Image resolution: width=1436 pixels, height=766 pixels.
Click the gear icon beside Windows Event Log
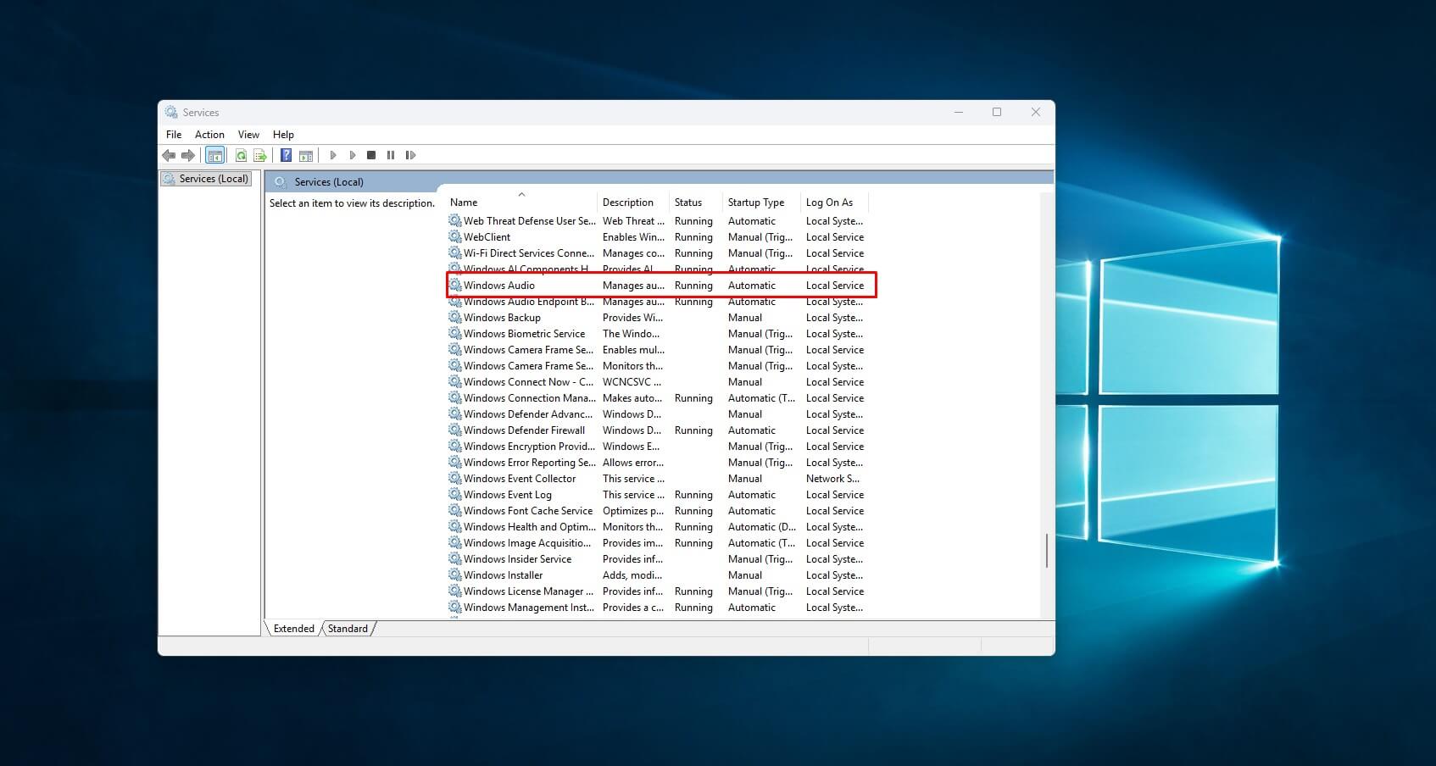click(455, 494)
